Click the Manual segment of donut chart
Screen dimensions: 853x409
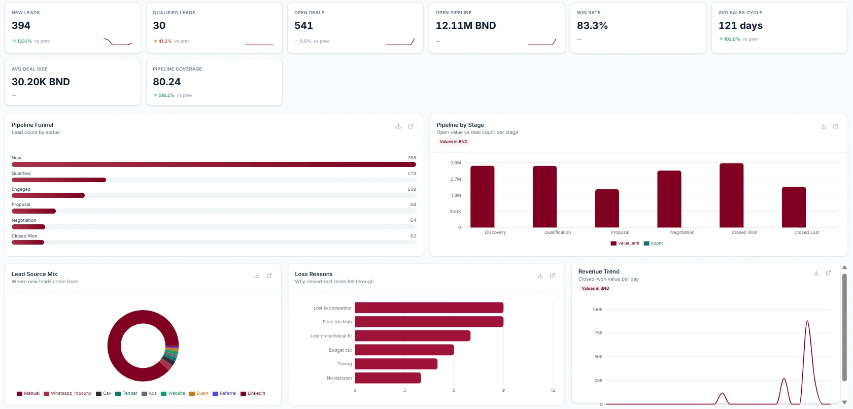point(115,345)
